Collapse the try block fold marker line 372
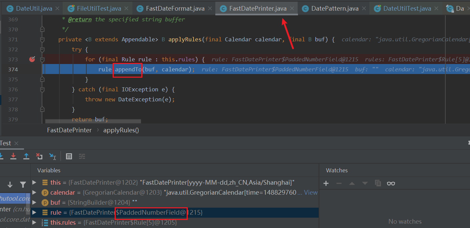This screenshot has height=228, width=470. tap(42, 49)
